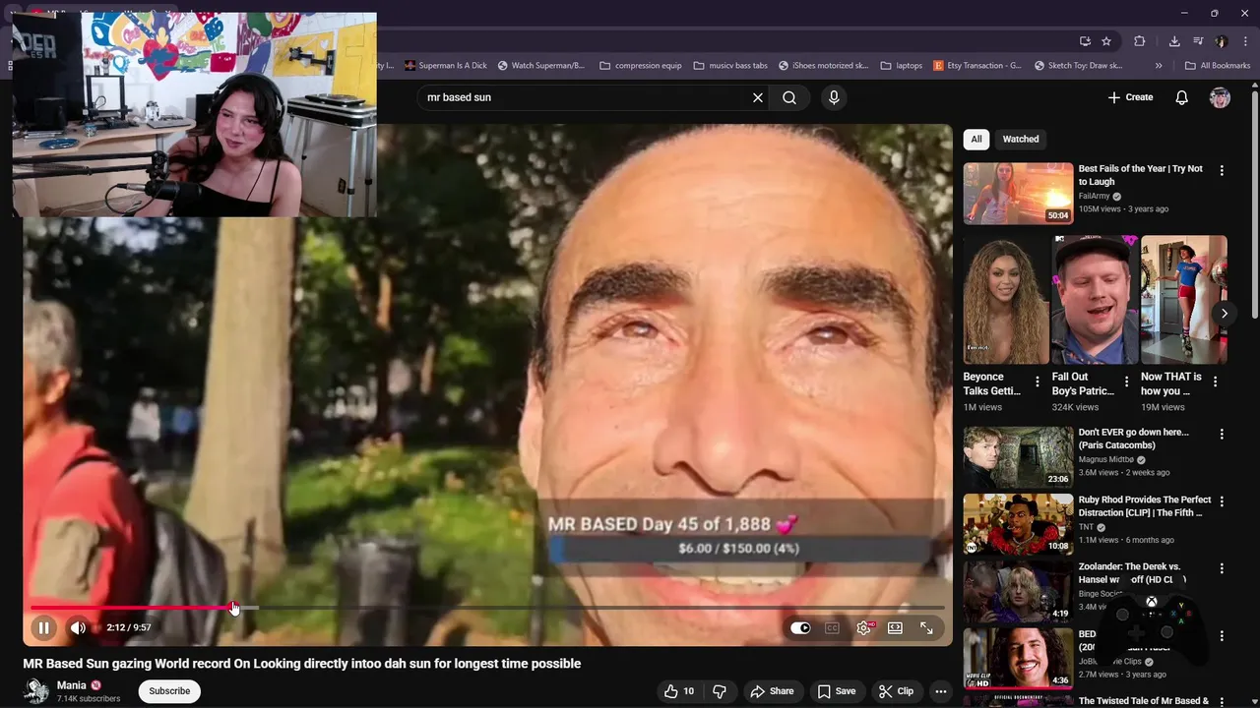Open options for Paris Catacombs video

click(x=1222, y=434)
